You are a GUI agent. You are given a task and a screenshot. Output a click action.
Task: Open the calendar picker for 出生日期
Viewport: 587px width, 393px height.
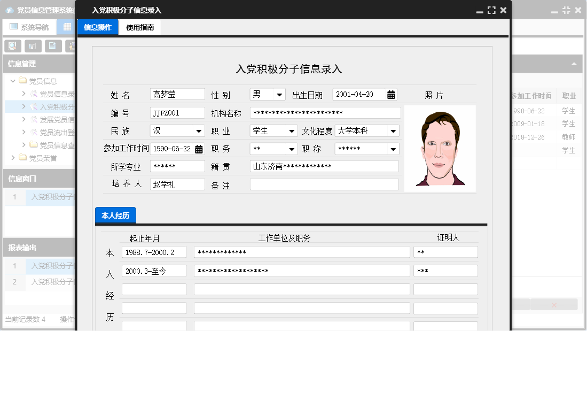pyautogui.click(x=391, y=95)
